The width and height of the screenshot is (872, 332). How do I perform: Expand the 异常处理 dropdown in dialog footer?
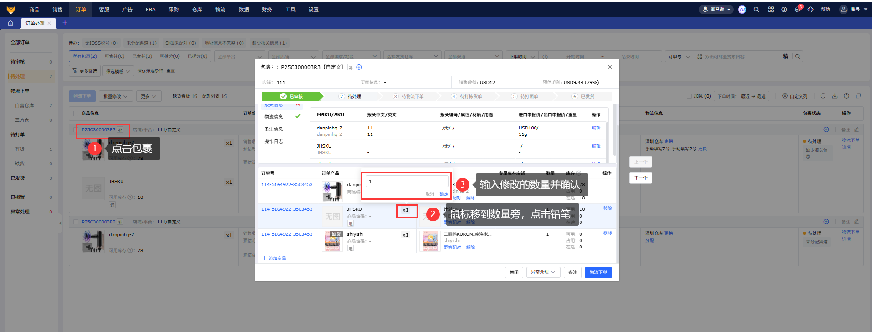(543, 272)
